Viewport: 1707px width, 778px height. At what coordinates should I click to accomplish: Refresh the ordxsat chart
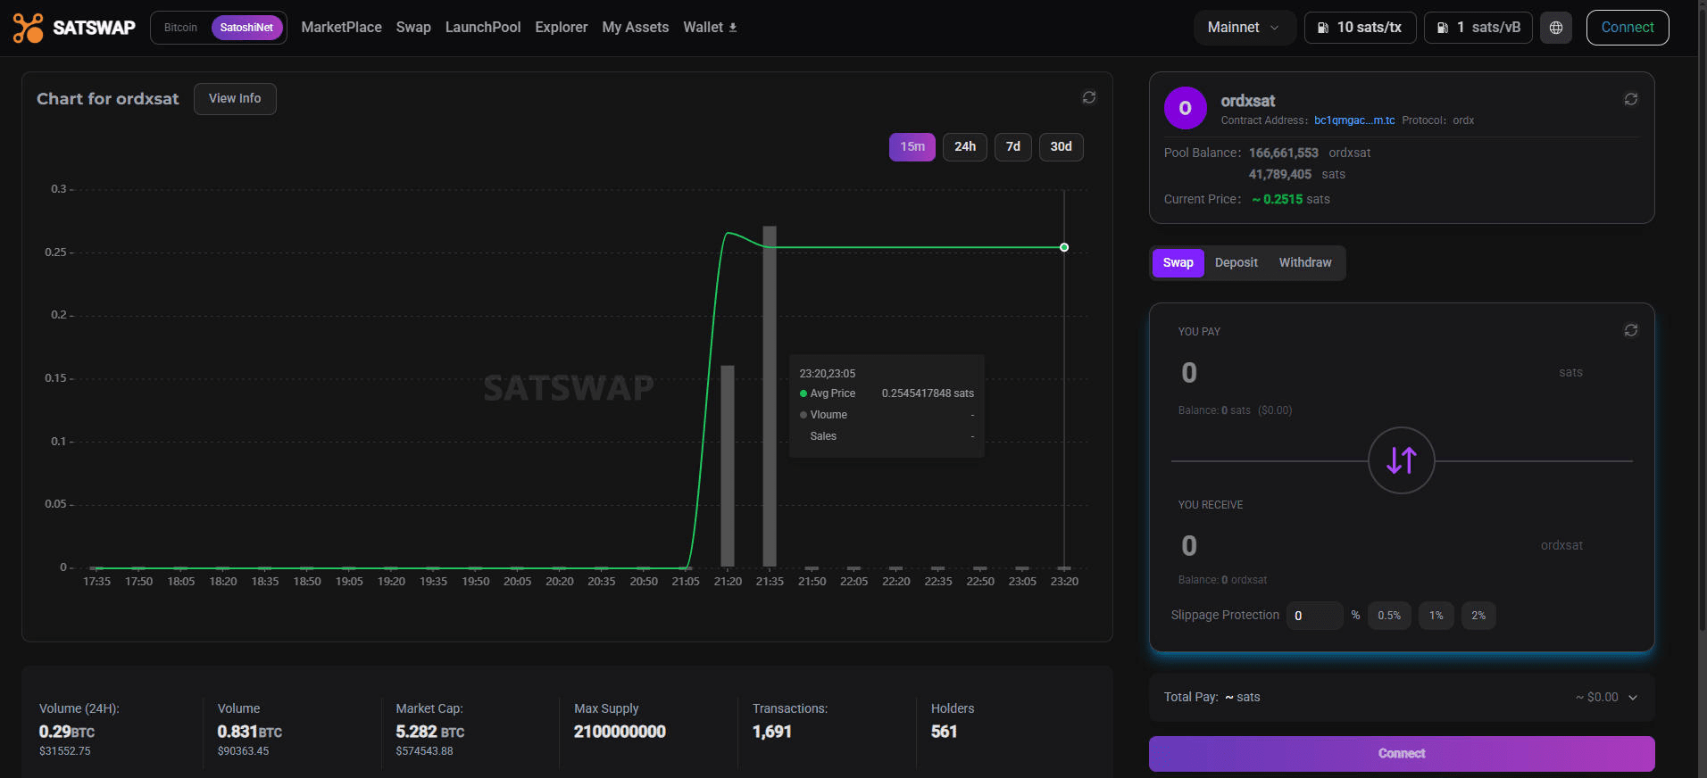1088,97
